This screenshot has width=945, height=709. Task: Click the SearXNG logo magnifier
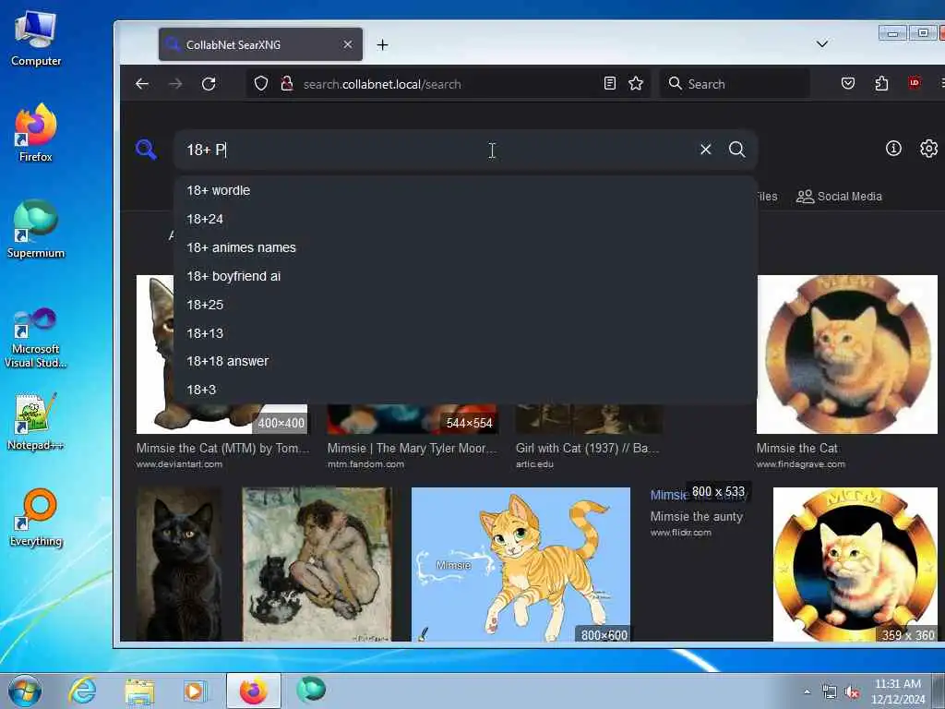[147, 149]
